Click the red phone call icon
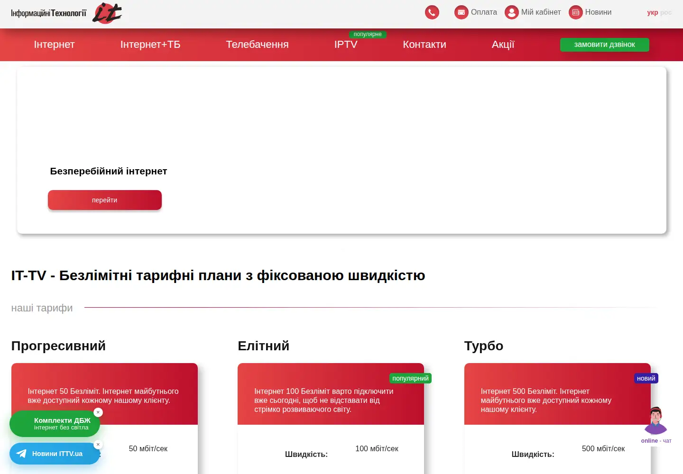The height and width of the screenshot is (474, 683). 432,12
